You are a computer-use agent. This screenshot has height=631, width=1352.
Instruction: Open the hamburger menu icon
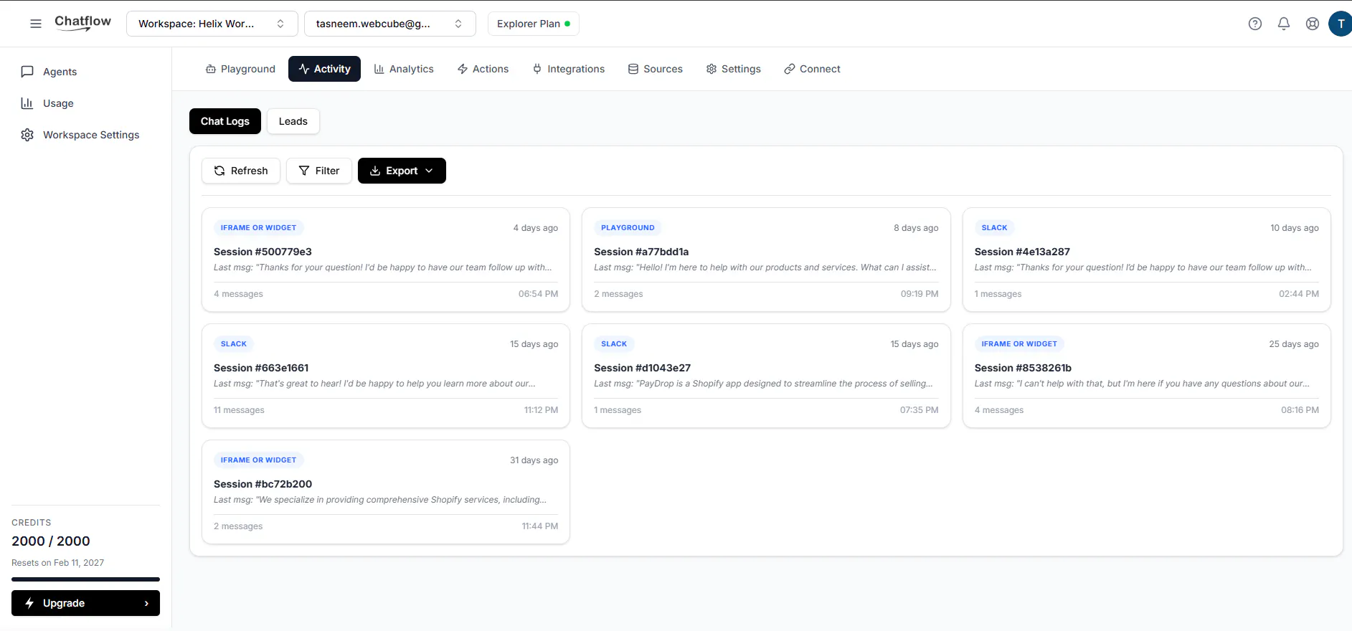point(36,24)
